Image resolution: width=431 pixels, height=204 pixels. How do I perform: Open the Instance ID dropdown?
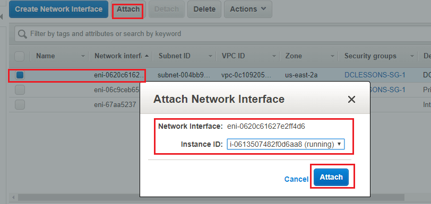pyautogui.click(x=286, y=144)
